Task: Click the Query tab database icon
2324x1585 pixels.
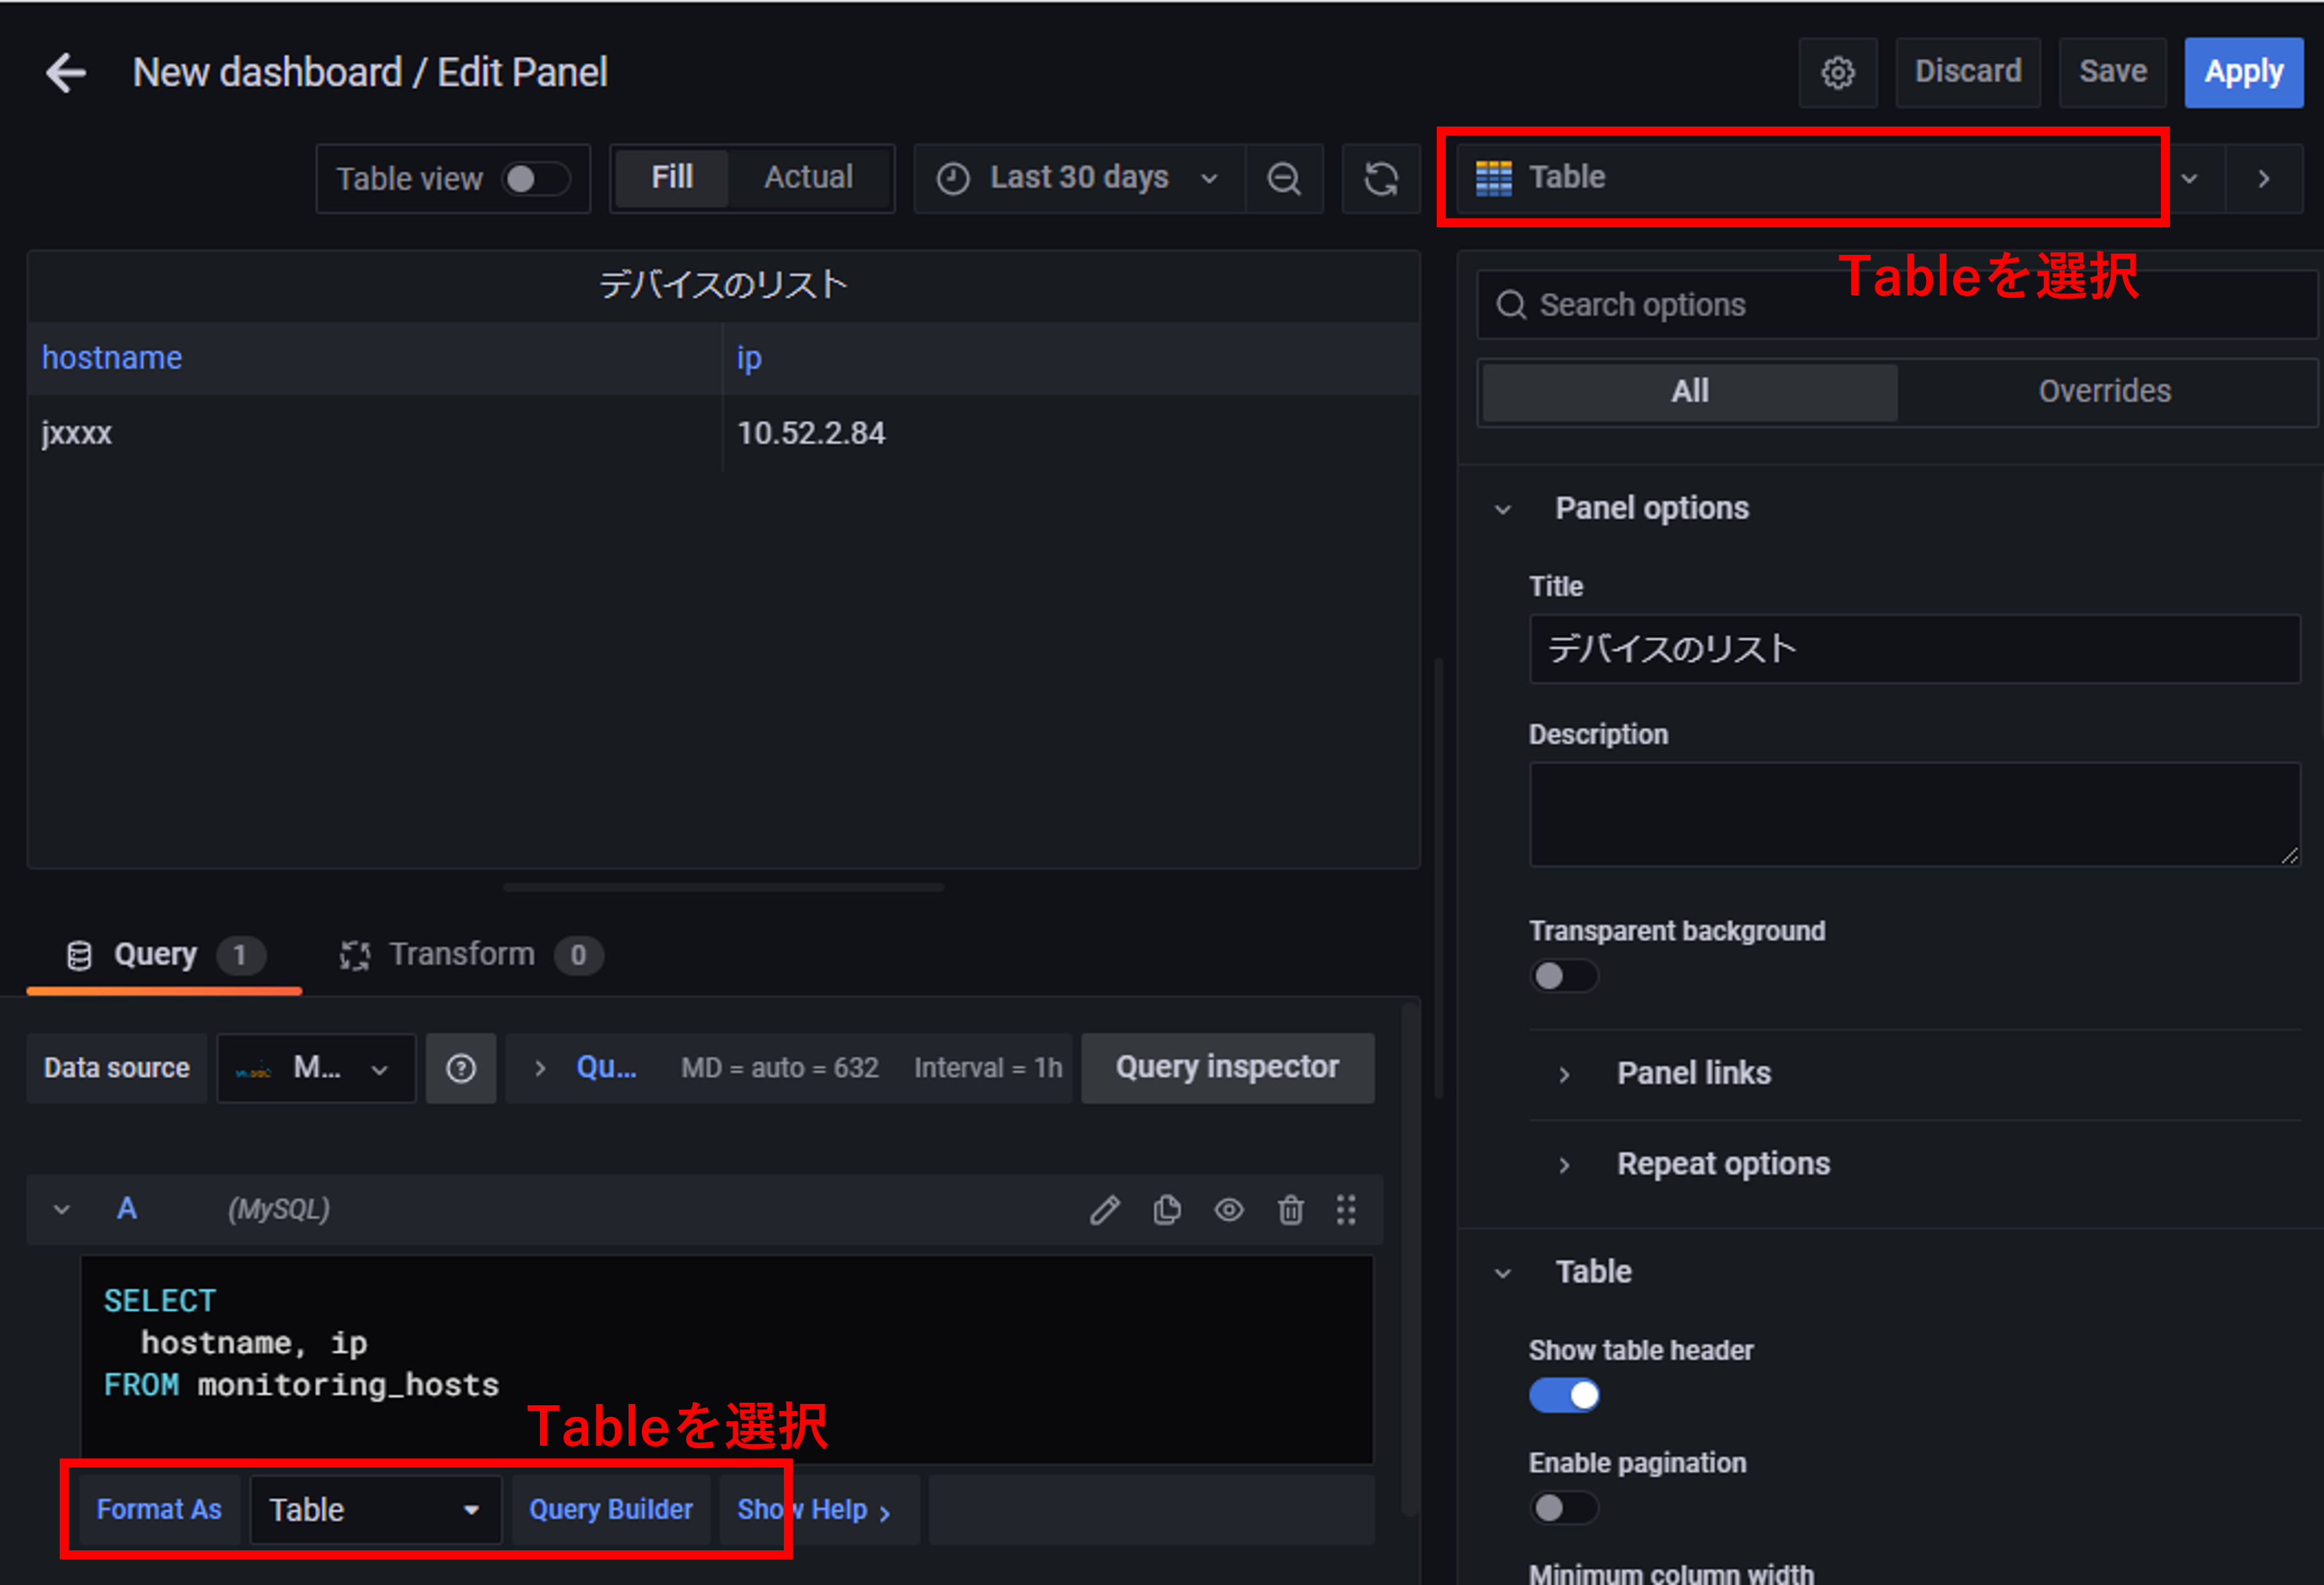Action: pos(79,955)
